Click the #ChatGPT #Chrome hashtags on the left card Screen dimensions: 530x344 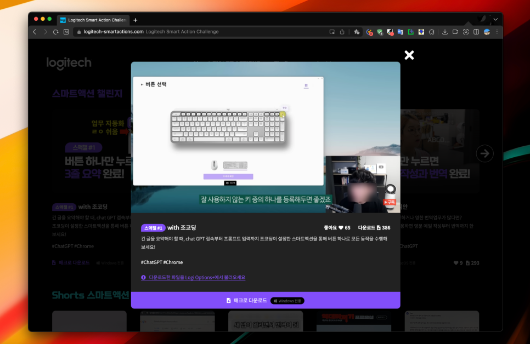(72, 246)
